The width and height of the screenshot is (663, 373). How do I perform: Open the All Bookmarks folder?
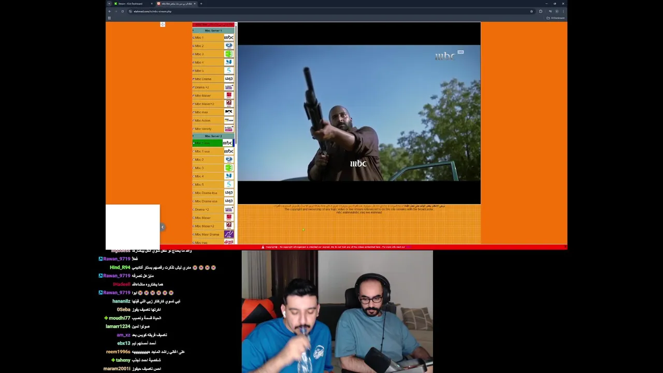tap(556, 18)
